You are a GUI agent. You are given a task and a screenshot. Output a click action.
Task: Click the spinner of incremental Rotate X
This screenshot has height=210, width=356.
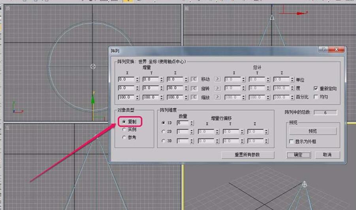pyautogui.click(x=138, y=88)
